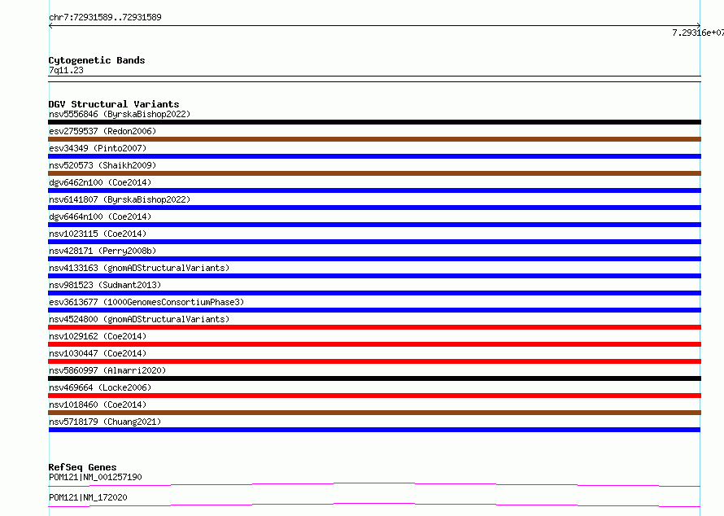The height and width of the screenshot is (516, 724).
Task: Select the blue nsv428171 variant bar
Action: click(x=374, y=259)
